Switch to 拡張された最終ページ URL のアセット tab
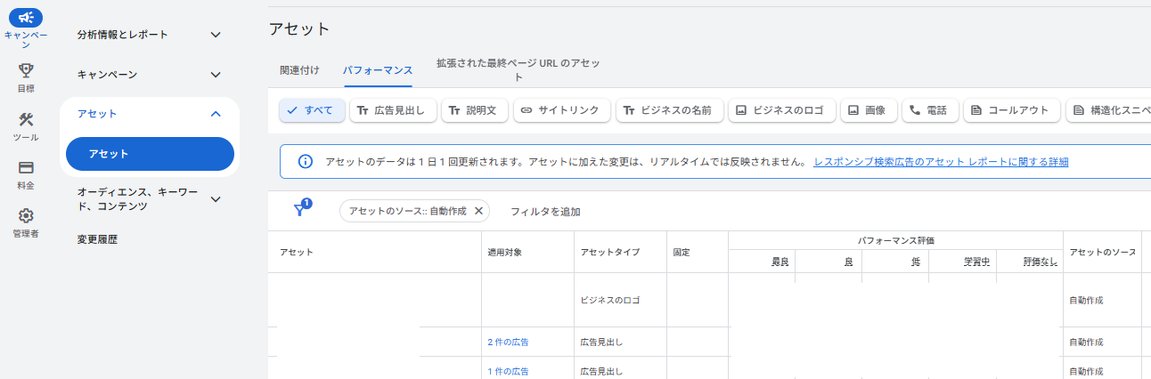The image size is (1151, 379). 517,69
